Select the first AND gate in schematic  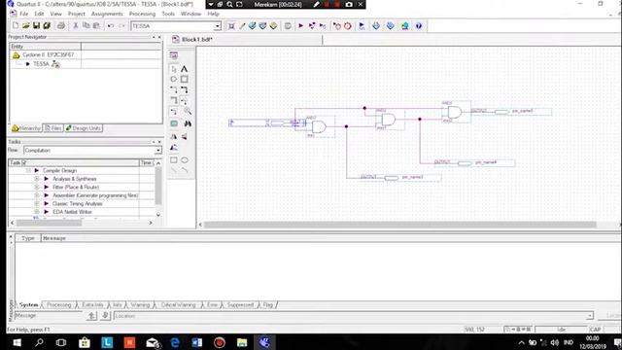318,127
